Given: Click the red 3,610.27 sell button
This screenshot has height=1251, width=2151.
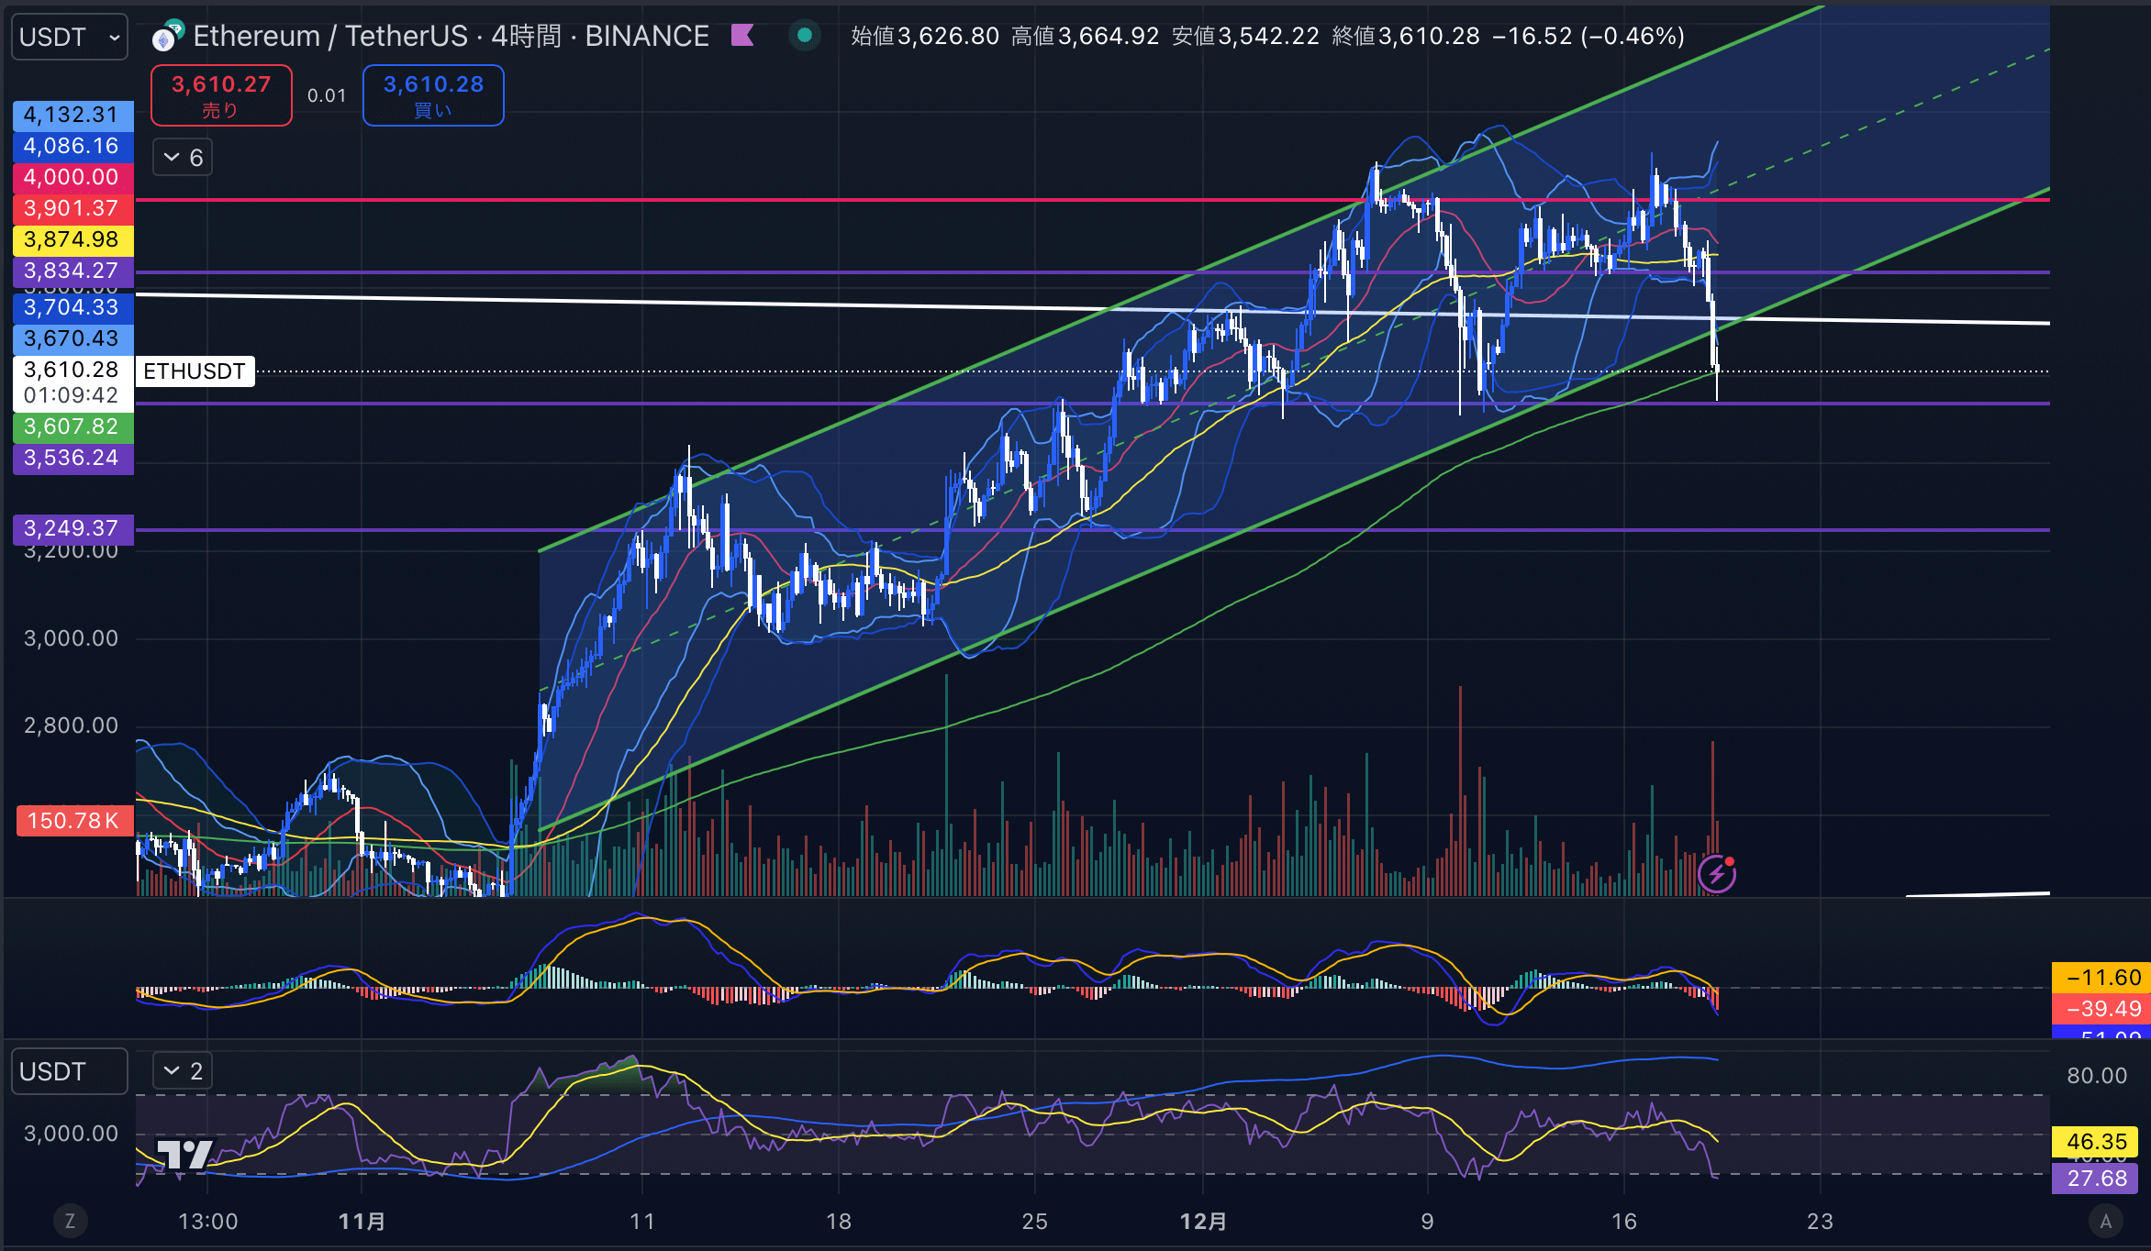Looking at the screenshot, I should (221, 95).
